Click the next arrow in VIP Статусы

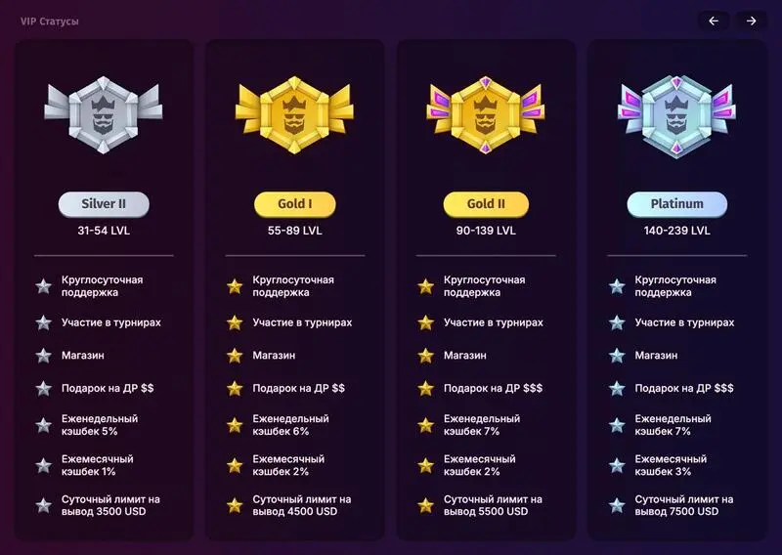751,21
